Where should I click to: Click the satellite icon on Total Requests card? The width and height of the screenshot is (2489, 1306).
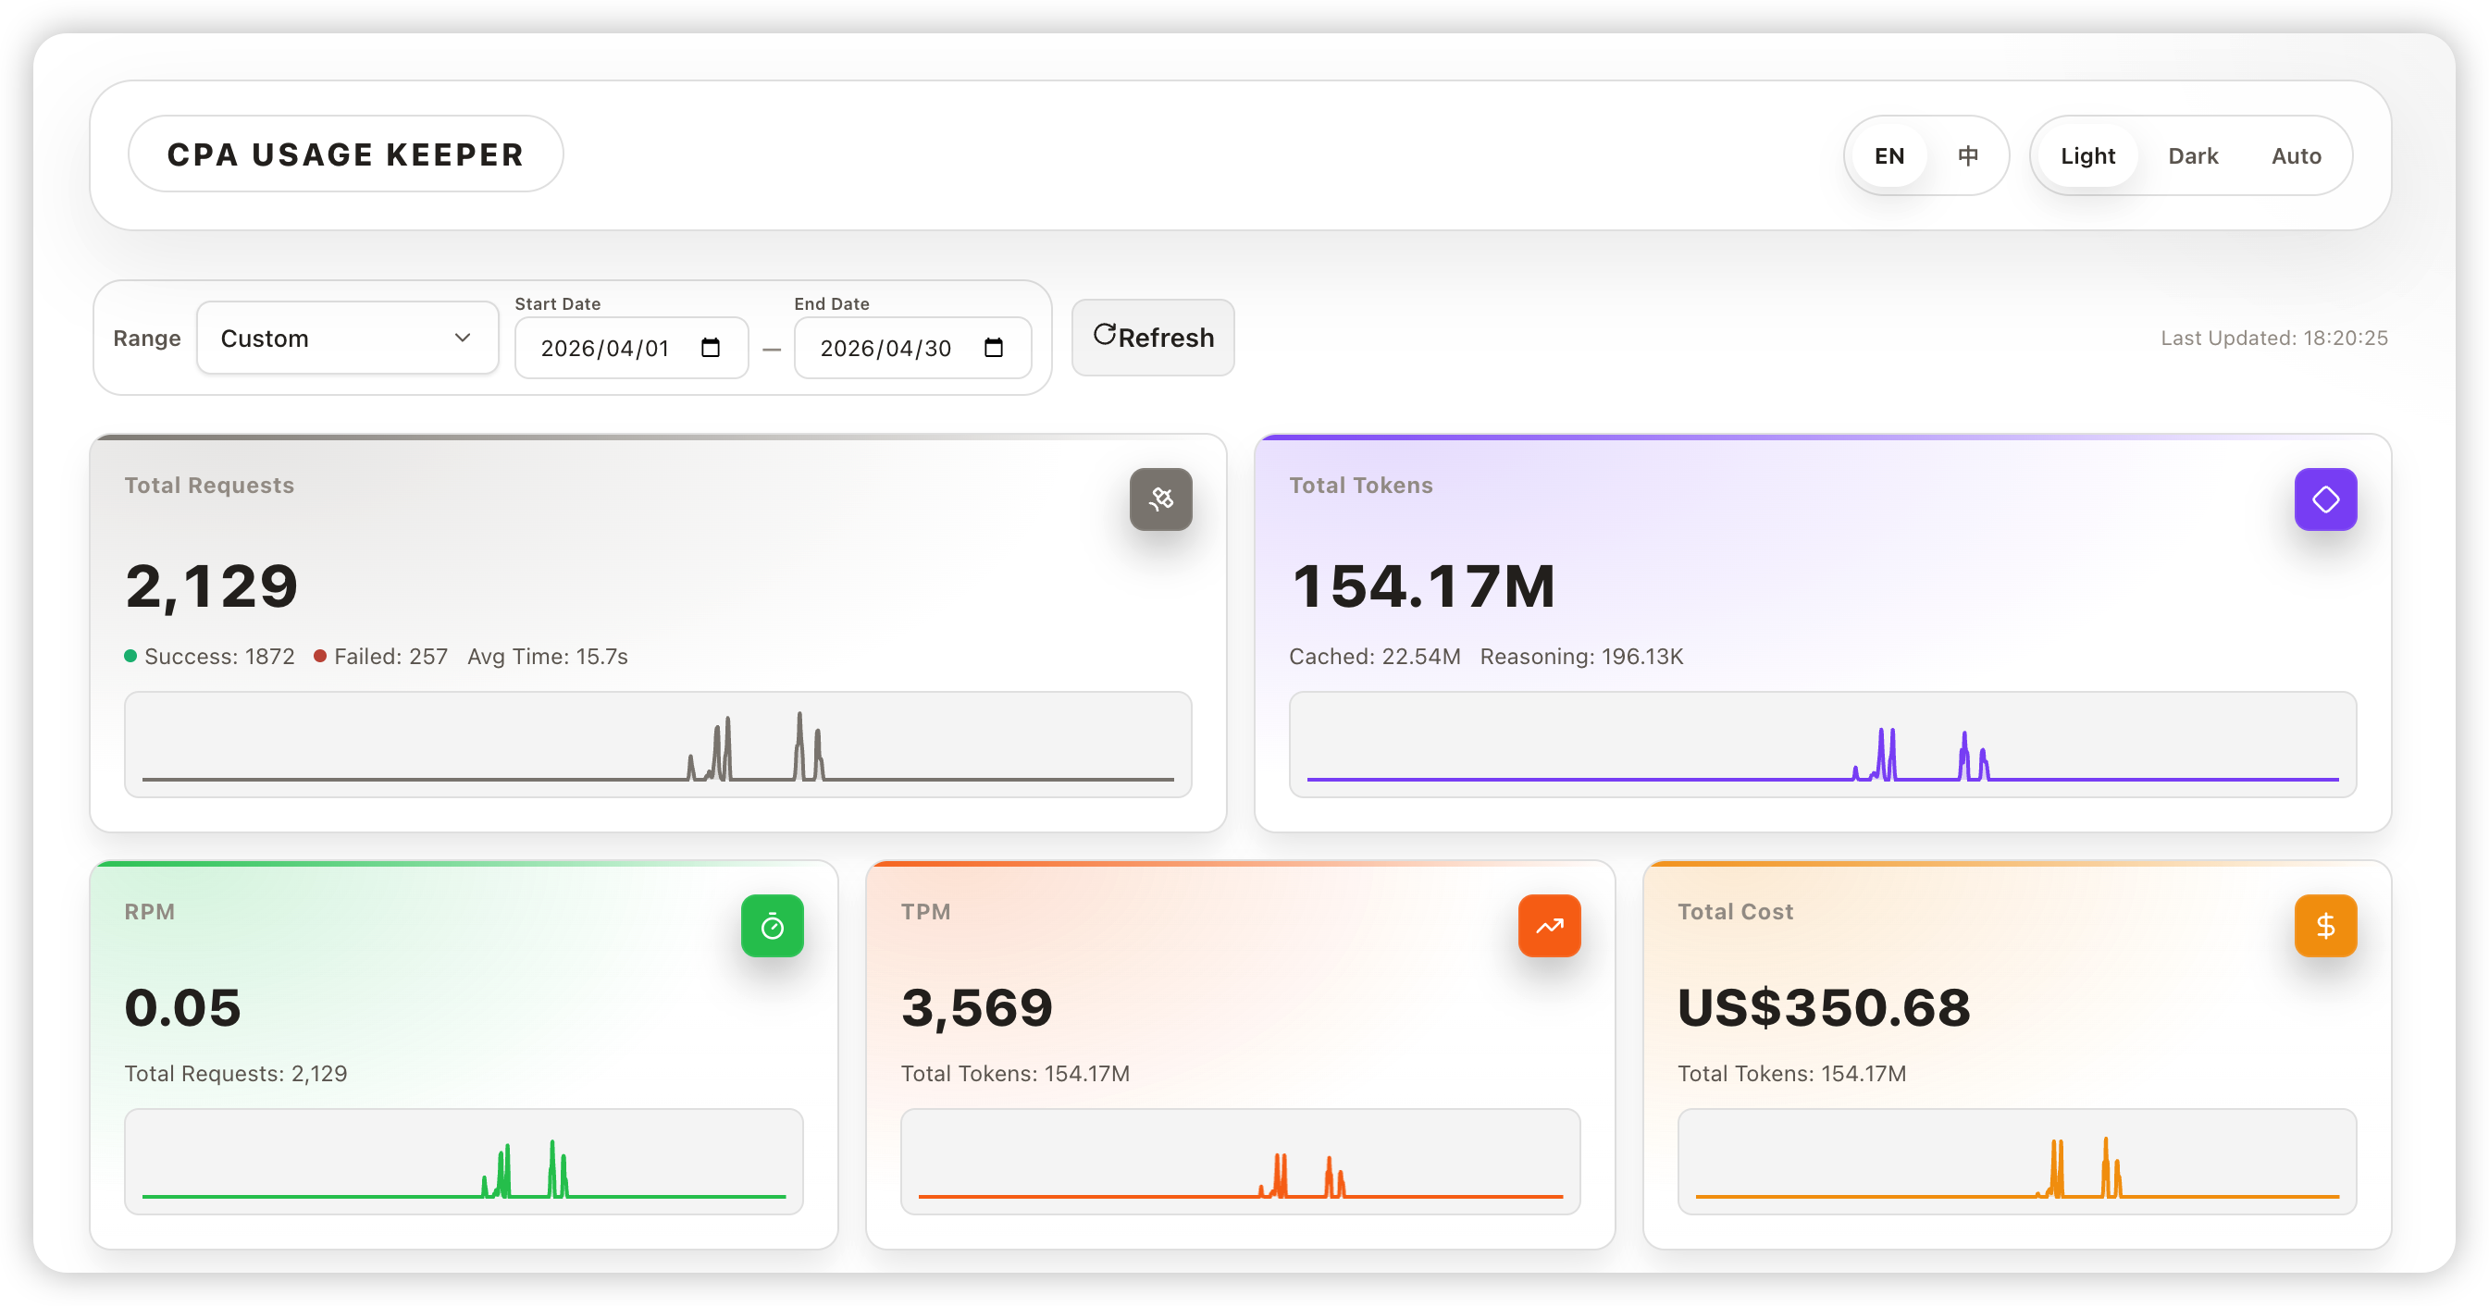click(1160, 499)
